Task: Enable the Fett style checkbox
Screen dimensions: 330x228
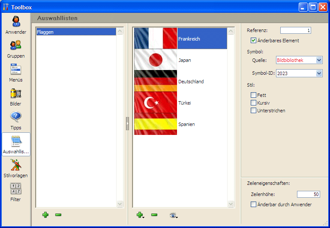Action: 254,95
